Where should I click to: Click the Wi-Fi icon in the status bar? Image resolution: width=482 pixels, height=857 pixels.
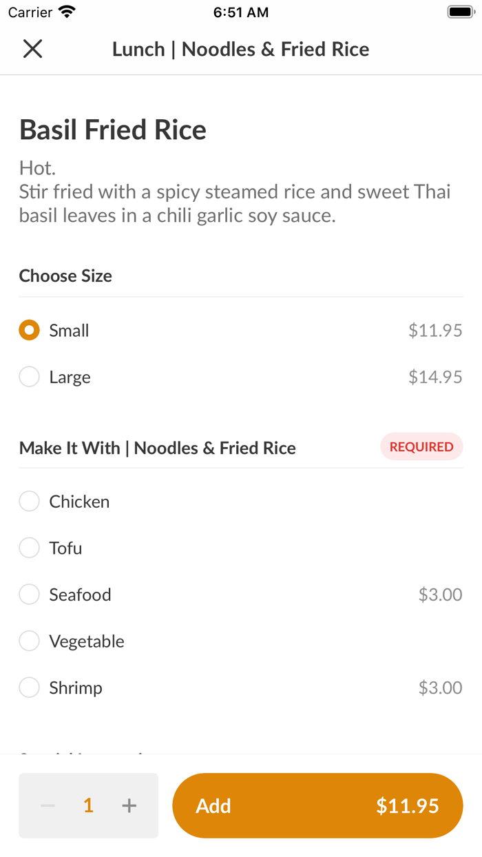66,11
